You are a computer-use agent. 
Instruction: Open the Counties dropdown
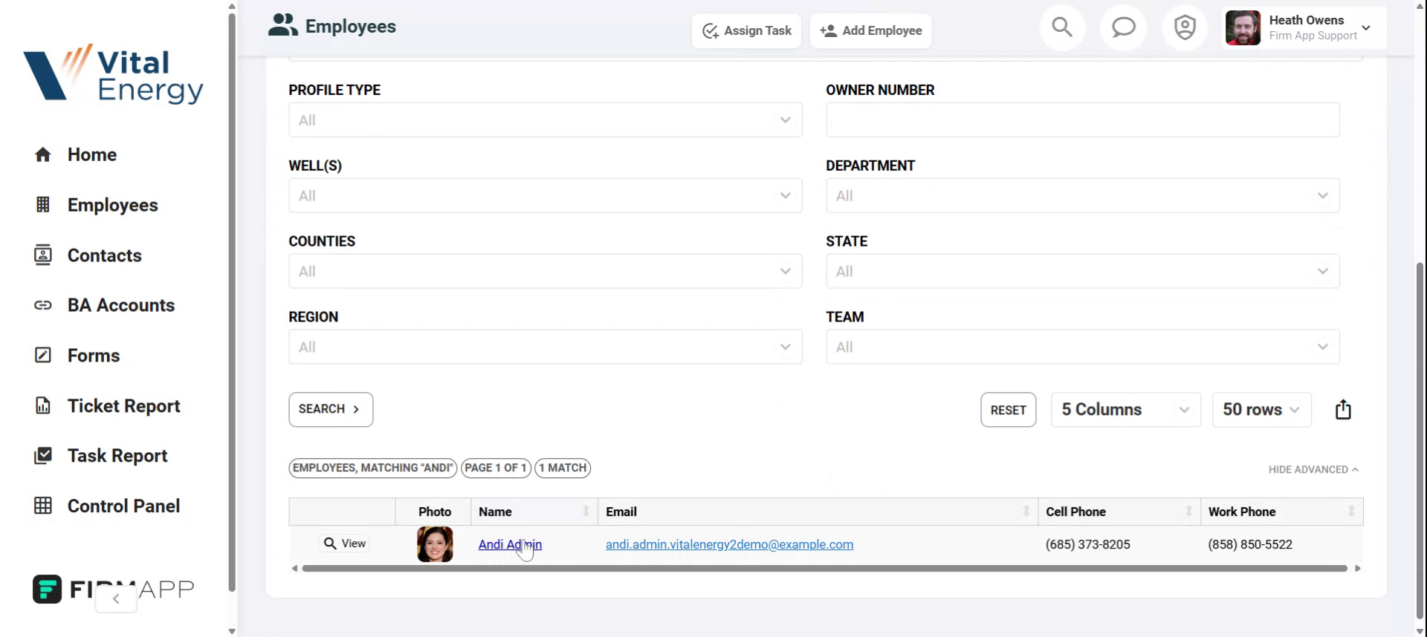point(546,272)
